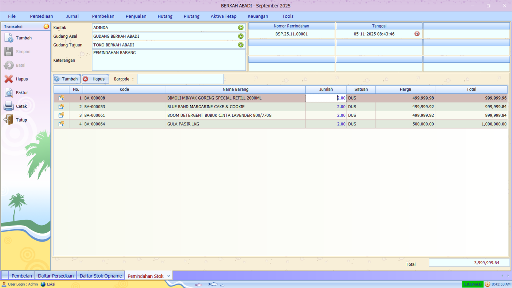512x288 pixels.
Task: Click the sun icon in Transaksi header
Action: tap(46, 26)
